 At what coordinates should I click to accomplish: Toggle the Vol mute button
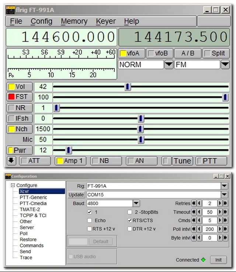(x=20, y=87)
